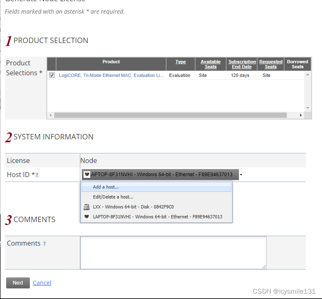Click the 'Node' license value
The image size is (322, 299).
click(89, 160)
